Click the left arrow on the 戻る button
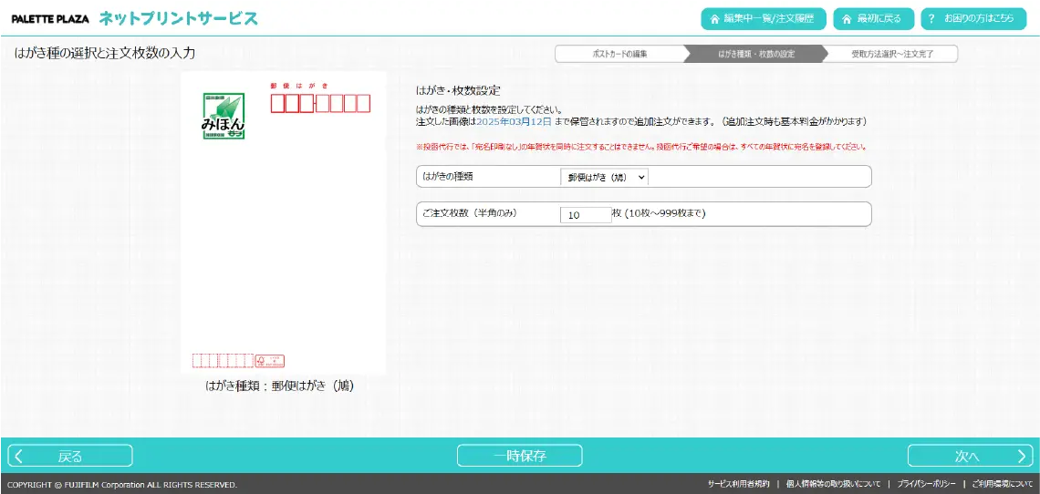Viewport: 1040px width, 494px height. tap(19, 456)
